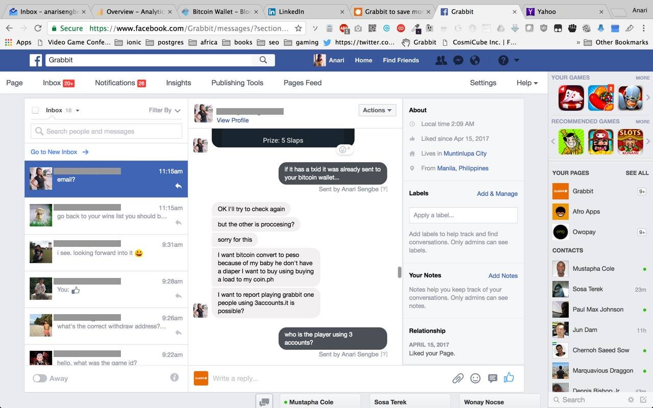
Task: Click the Chrome address bar URL
Action: 189,29
